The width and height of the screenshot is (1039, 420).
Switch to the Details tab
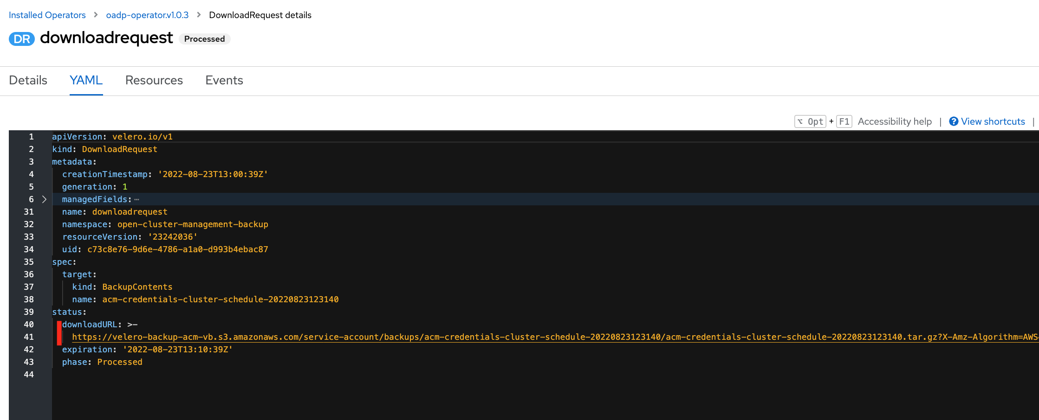click(x=27, y=80)
